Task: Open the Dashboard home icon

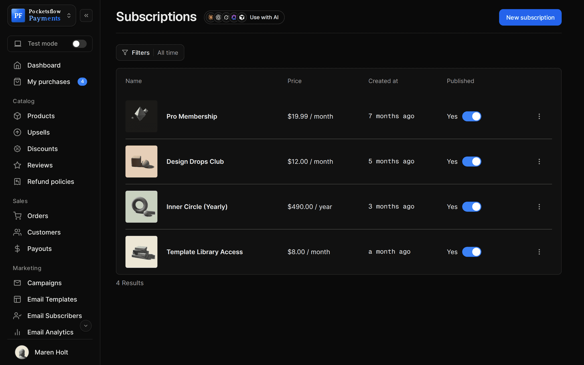Action: (17, 65)
